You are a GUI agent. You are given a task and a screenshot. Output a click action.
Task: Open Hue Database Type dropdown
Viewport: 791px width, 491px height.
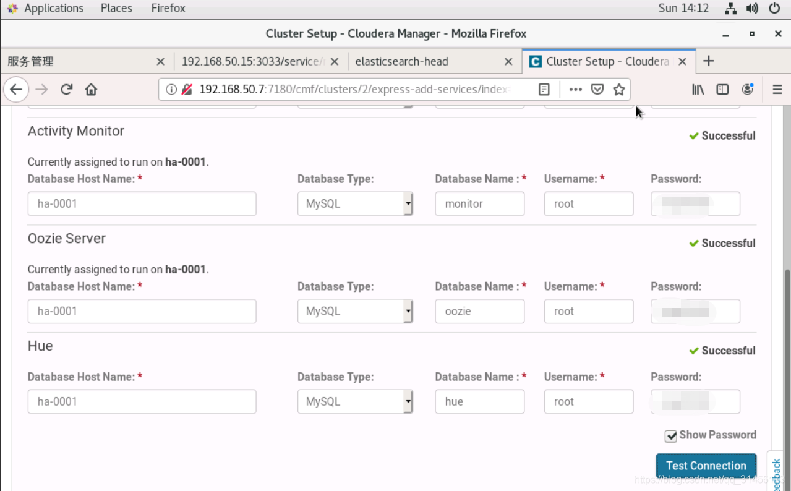pyautogui.click(x=355, y=401)
